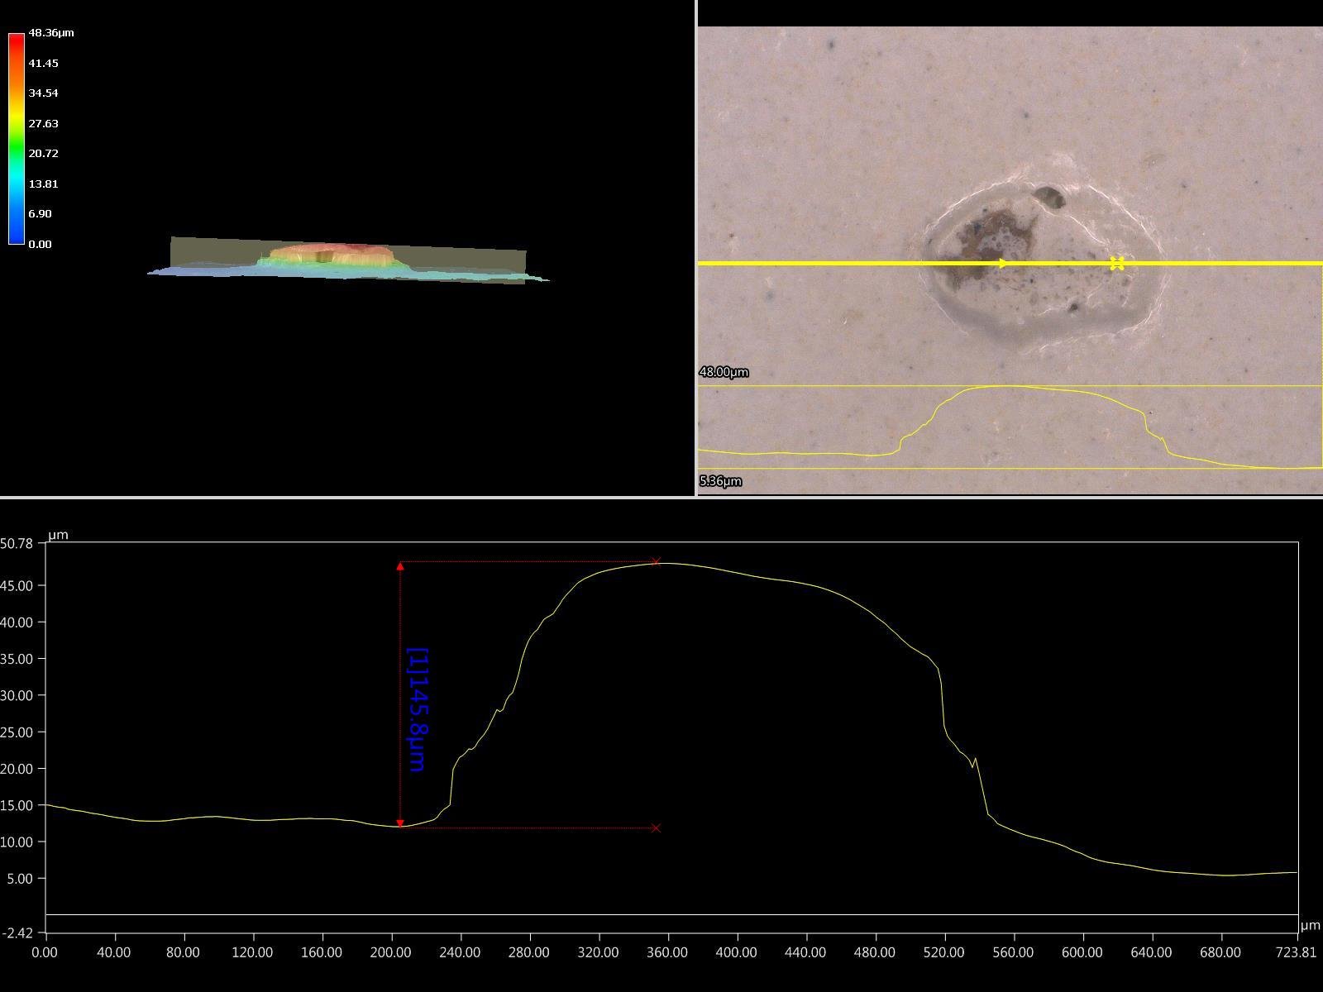Click the blue bottom of the height color scale

click(x=17, y=239)
